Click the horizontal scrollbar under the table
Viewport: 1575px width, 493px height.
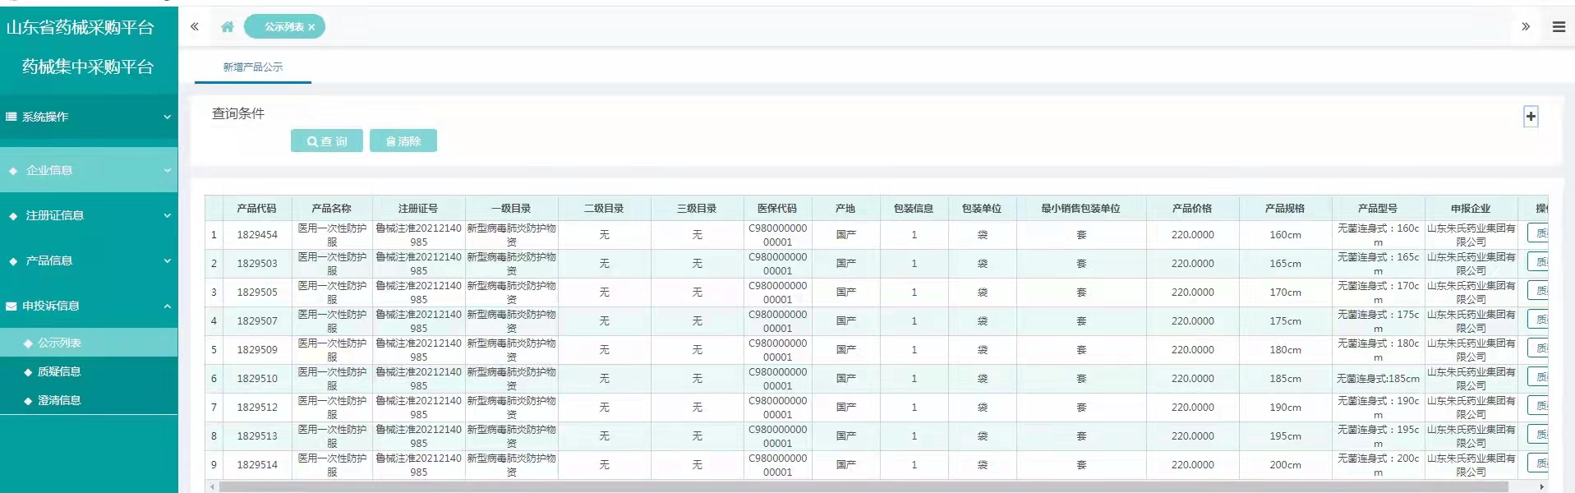pyautogui.click(x=863, y=487)
